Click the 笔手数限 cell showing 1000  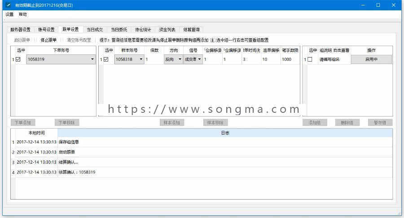[290, 59]
